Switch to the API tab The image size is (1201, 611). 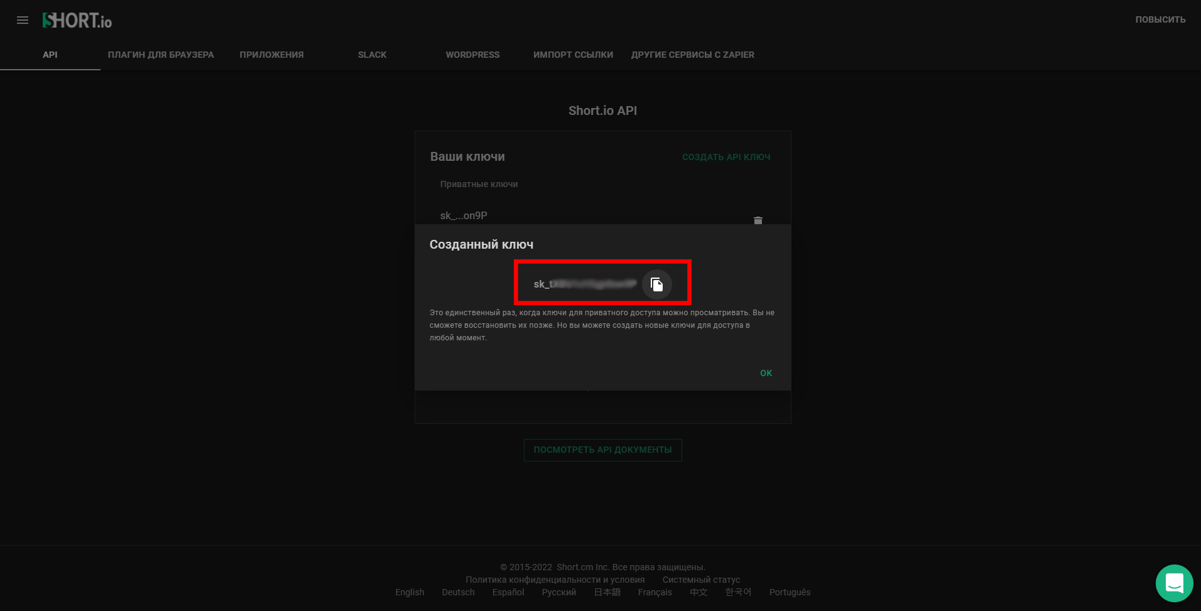point(50,55)
